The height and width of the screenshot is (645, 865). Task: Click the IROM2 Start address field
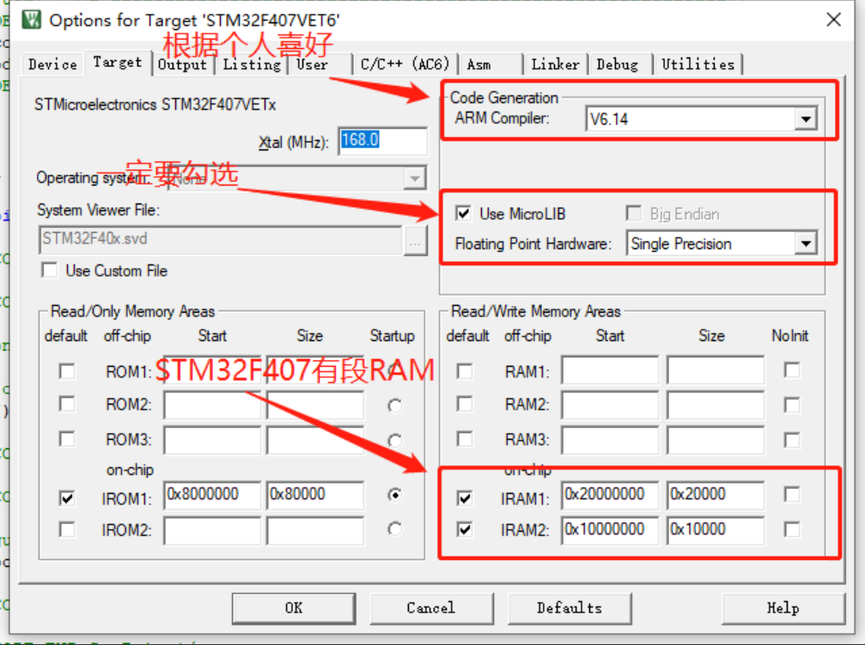212,530
